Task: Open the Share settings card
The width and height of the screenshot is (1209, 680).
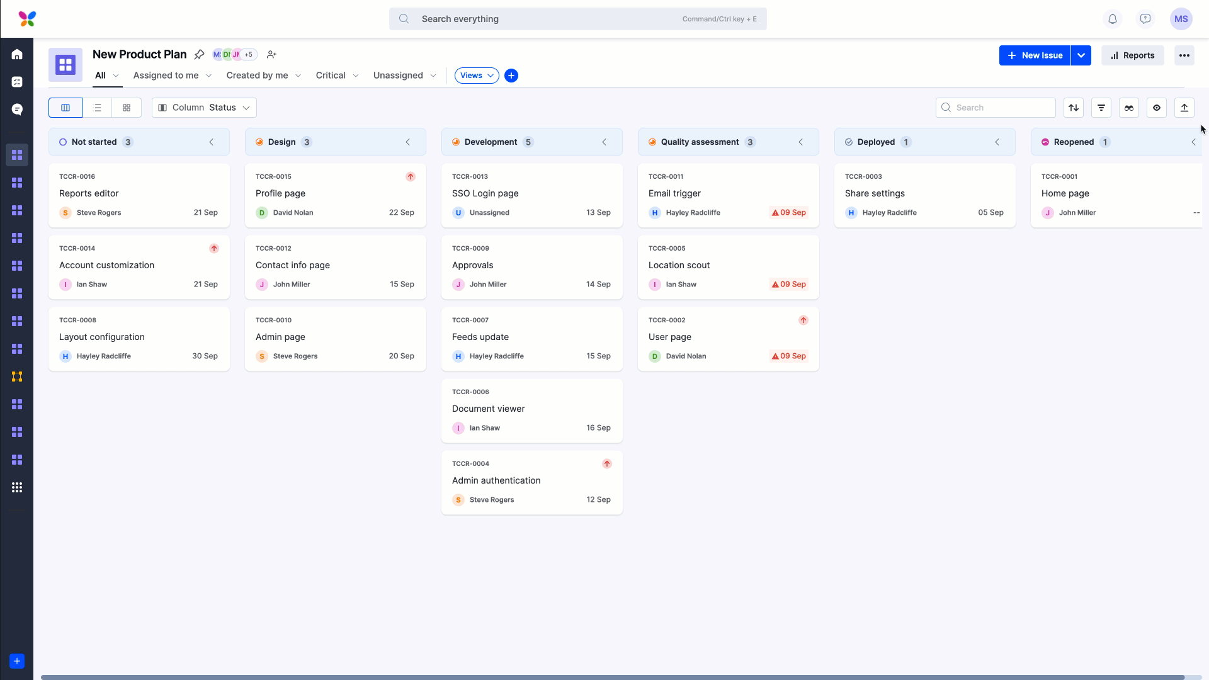Action: (925, 195)
